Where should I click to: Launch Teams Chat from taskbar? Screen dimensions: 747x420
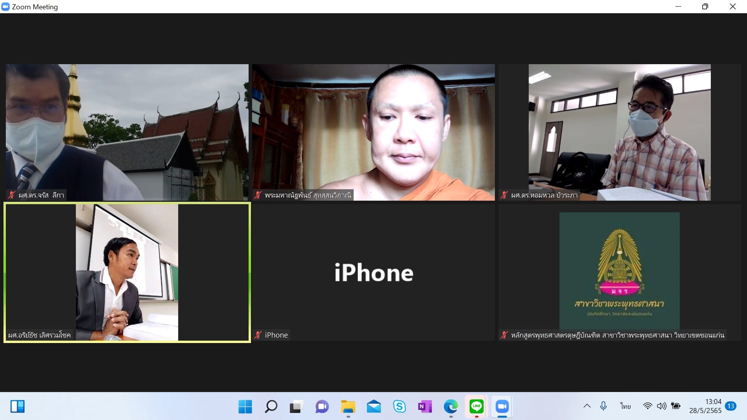pos(322,407)
